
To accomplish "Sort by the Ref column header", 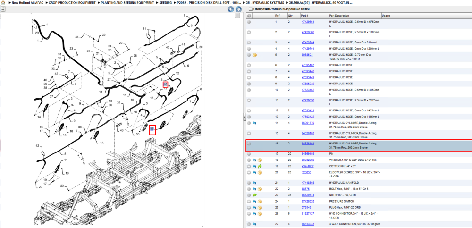I will tap(281, 16).
